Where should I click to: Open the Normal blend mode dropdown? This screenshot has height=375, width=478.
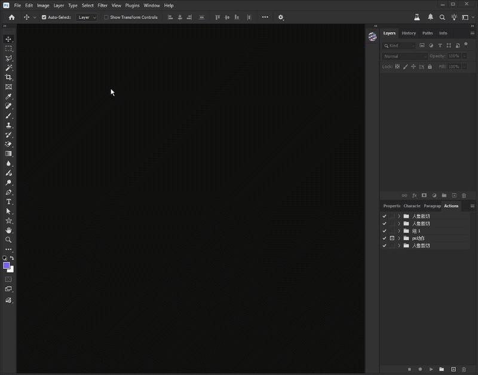[405, 56]
